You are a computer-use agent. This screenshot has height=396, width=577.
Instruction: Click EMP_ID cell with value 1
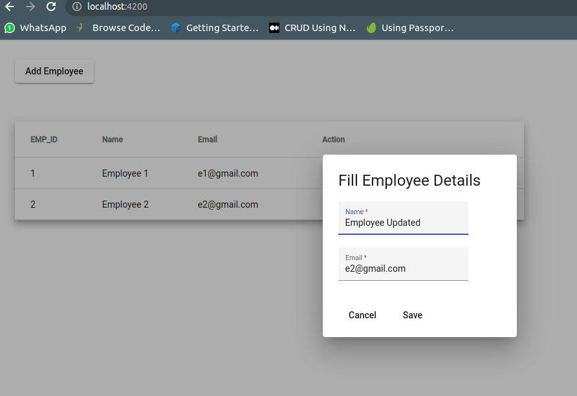pos(33,173)
